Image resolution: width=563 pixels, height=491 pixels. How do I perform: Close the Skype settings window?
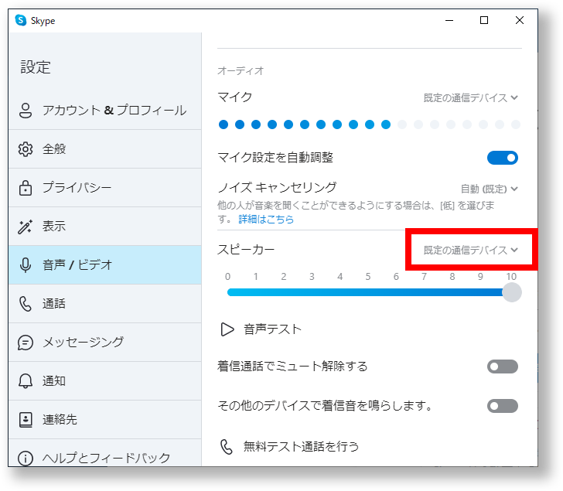519,20
